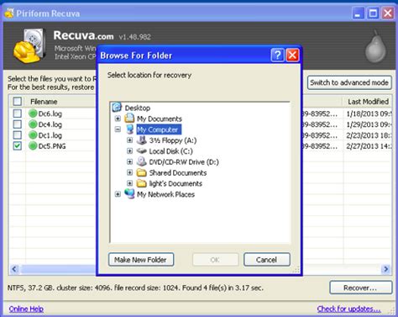Click the Desktop icon in folder tree

(117, 108)
